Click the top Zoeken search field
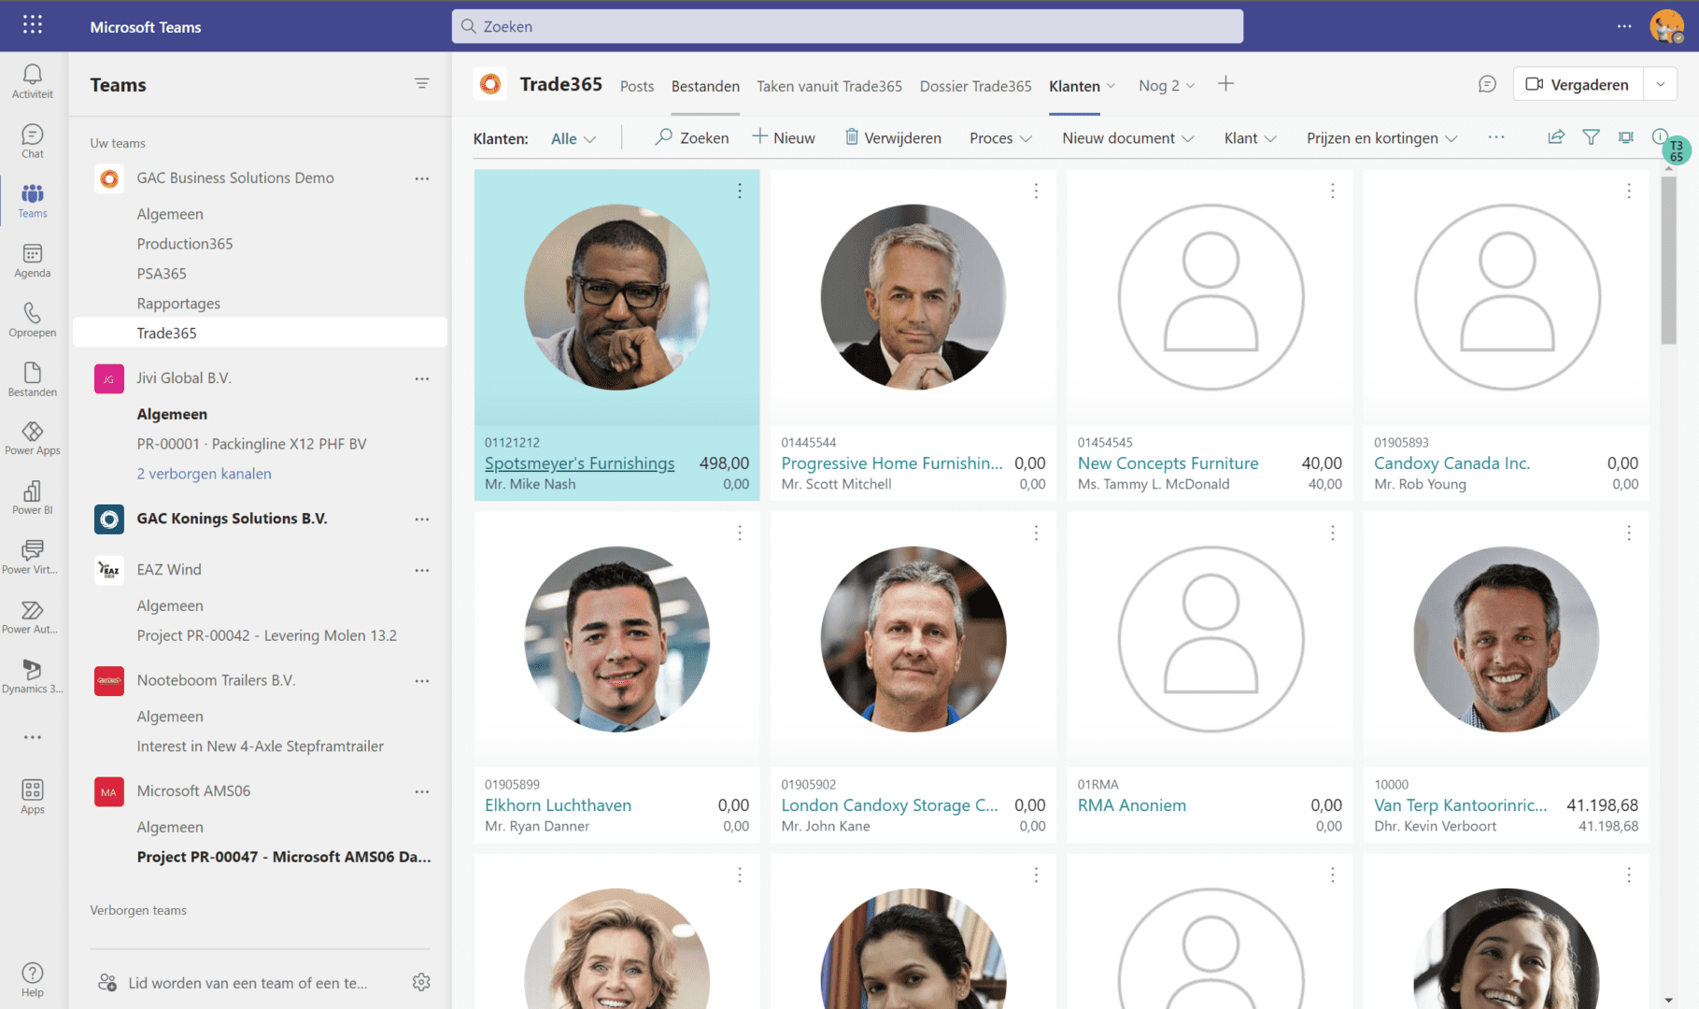 coord(847,26)
